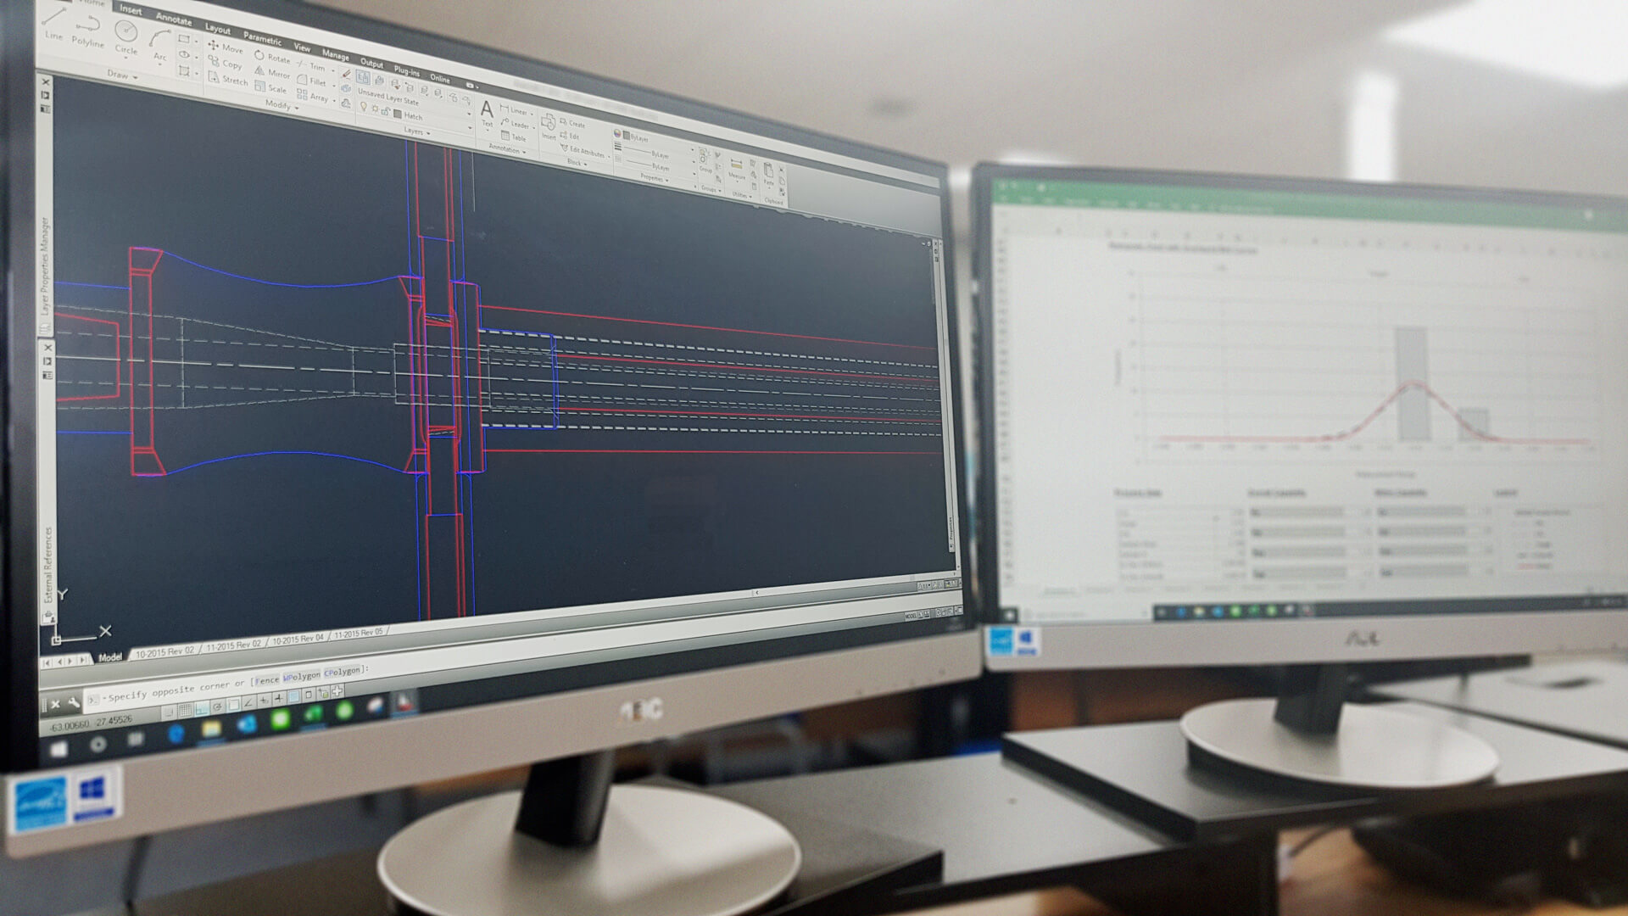Choose the Stretch tool
Viewport: 1628px width, 916px height.
(228, 79)
